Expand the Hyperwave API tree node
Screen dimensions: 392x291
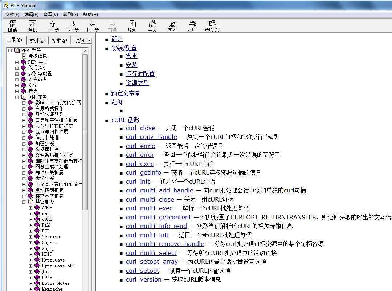(30, 266)
